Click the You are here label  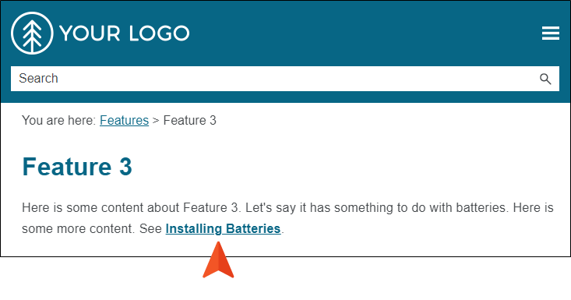[58, 120]
